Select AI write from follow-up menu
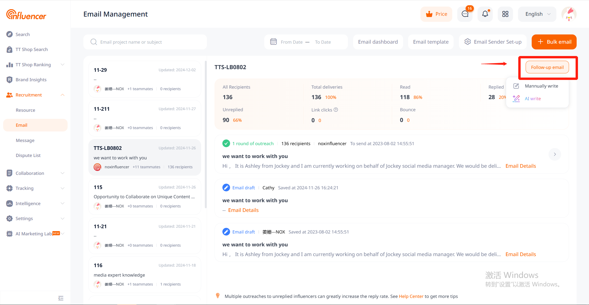Viewport: 589px width, 305px height. coord(532,99)
